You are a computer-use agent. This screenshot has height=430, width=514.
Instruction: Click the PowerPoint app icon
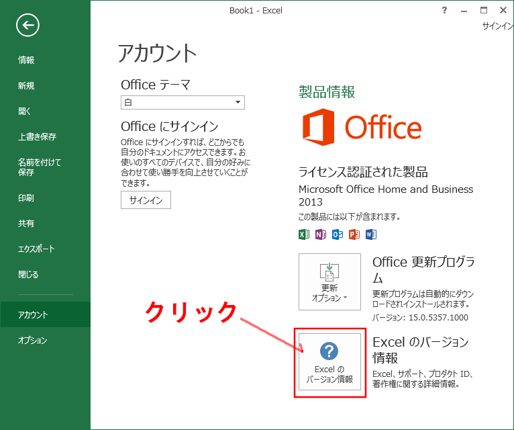click(354, 234)
